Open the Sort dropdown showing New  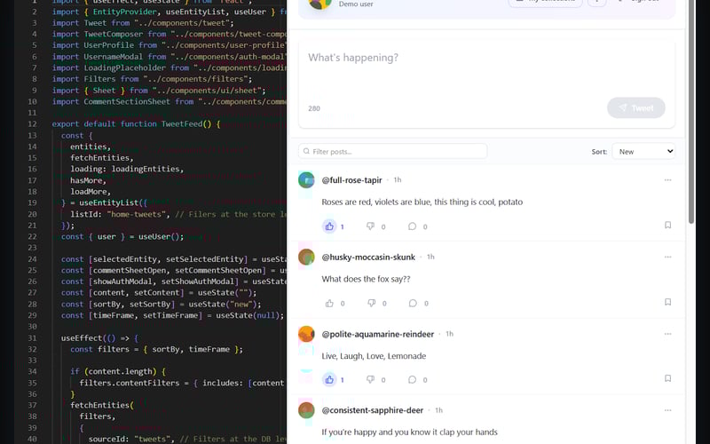pyautogui.click(x=643, y=151)
